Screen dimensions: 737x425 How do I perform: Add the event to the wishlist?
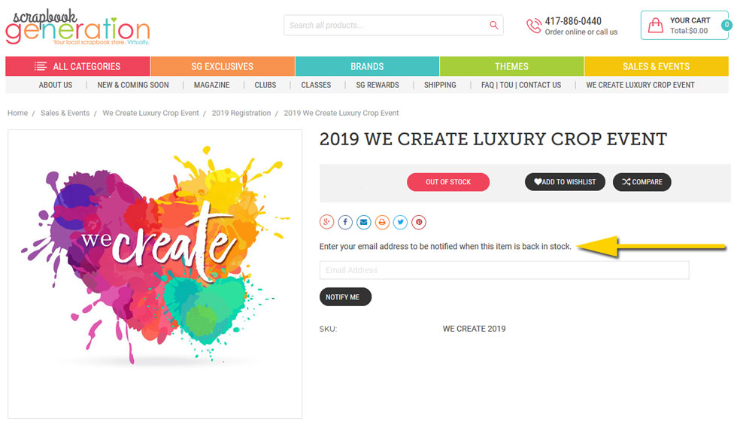[x=565, y=182]
